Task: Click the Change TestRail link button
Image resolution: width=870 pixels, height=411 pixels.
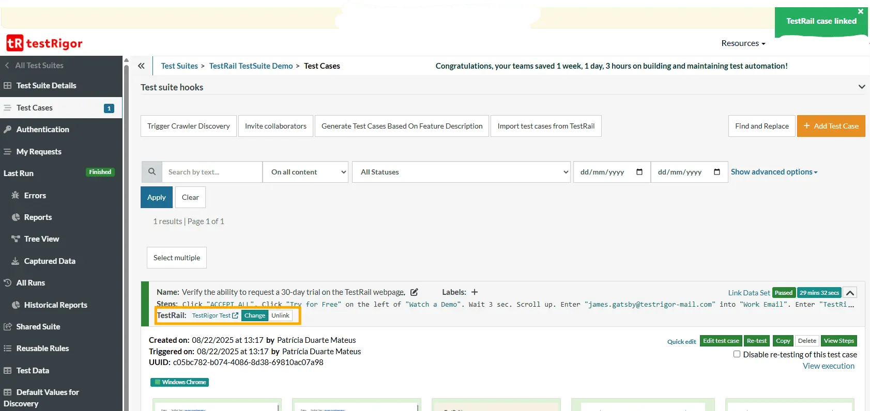Action: [255, 315]
